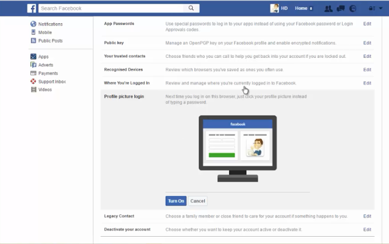This screenshot has width=389, height=244.
Task: Click Deactivate your account row label
Action: [127, 229]
